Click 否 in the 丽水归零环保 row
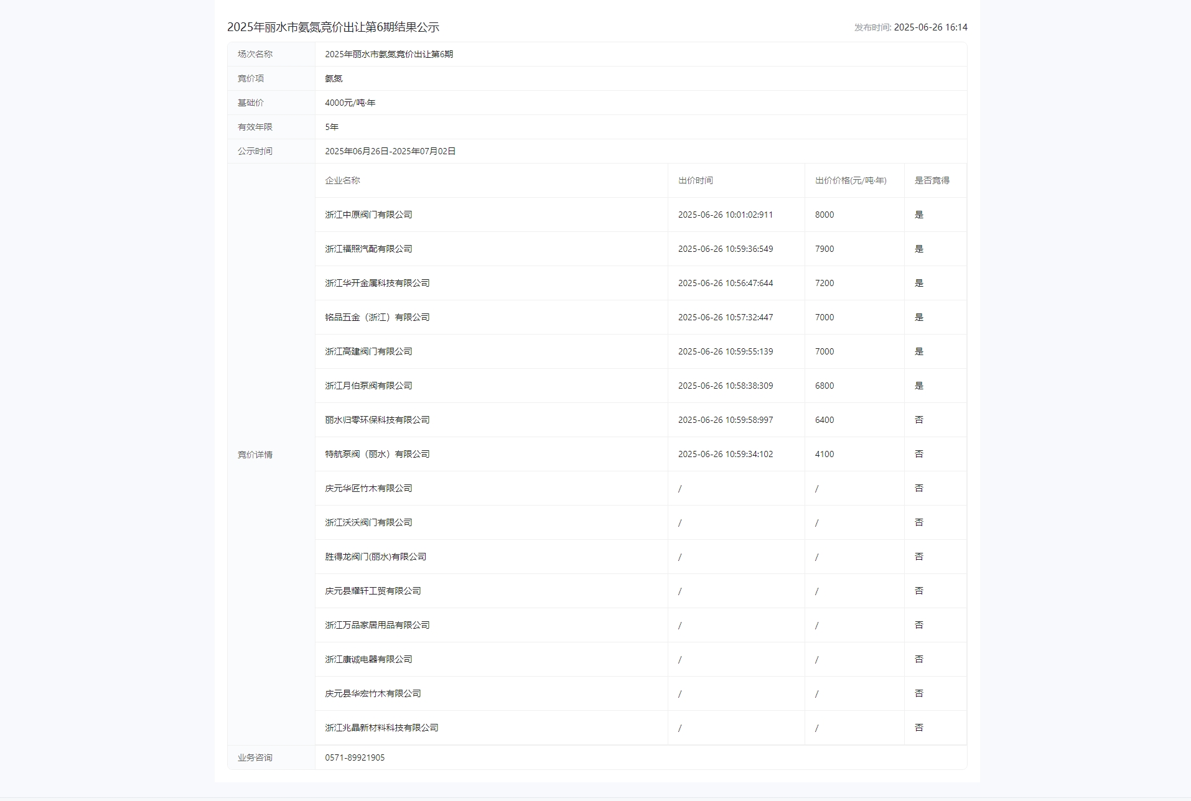Image resolution: width=1191 pixels, height=801 pixels. 919,420
